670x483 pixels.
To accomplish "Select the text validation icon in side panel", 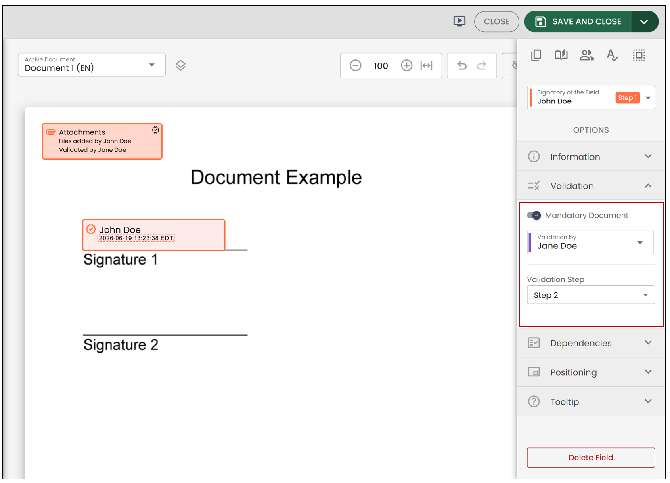I will click(x=612, y=55).
